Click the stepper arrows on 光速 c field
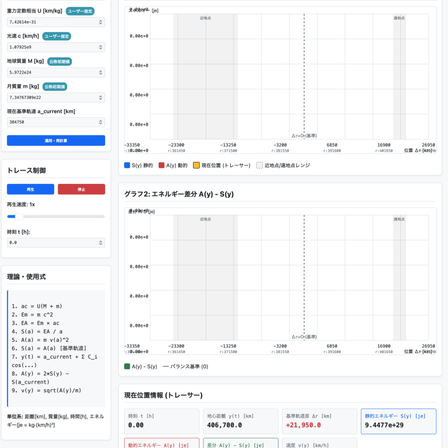 click(x=101, y=47)
